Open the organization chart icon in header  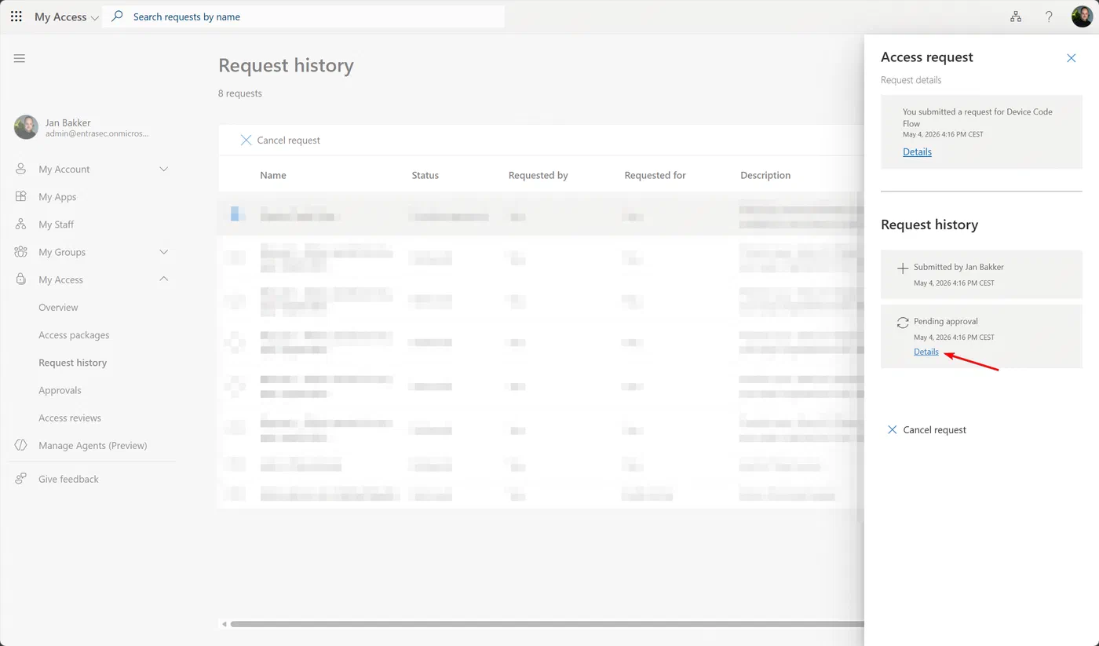click(1016, 16)
